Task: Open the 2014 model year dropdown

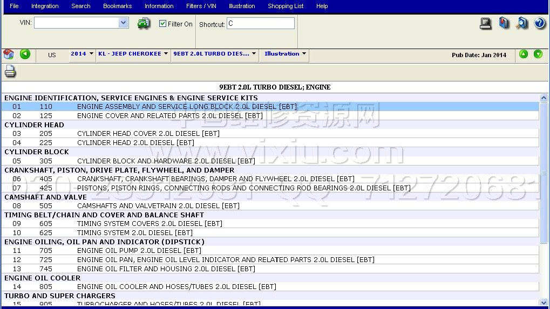Action: click(82, 54)
